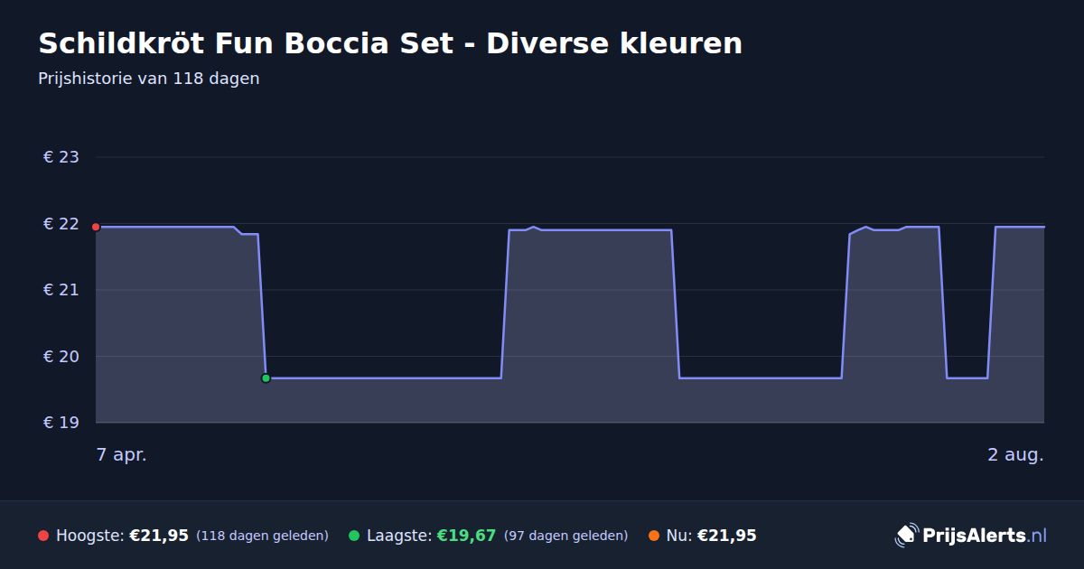Click the orange Nu legend dot

point(654,536)
